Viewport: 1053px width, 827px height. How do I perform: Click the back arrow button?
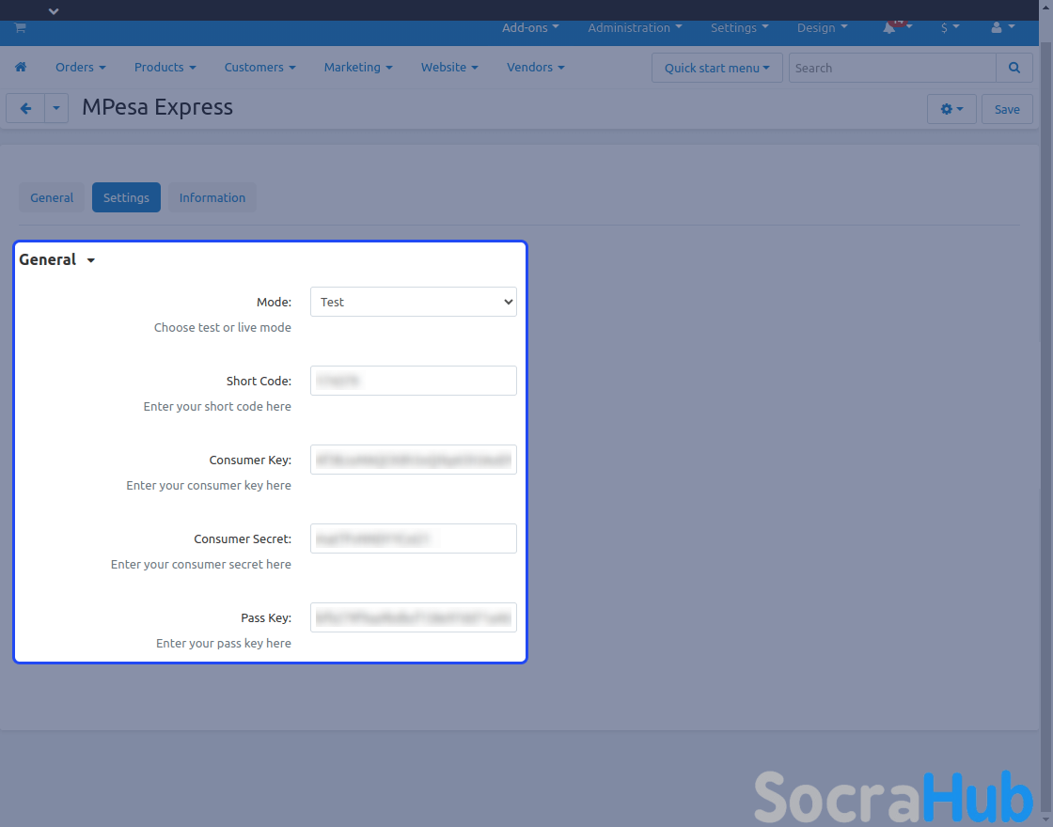(25, 109)
